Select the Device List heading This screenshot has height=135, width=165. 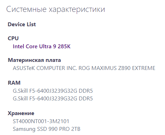coord(22,24)
